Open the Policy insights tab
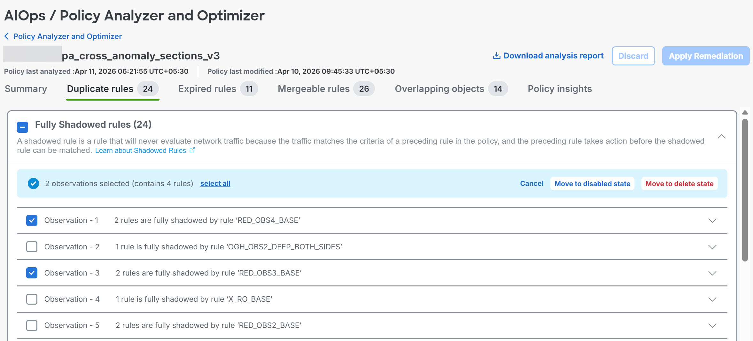Viewport: 753px width, 341px height. (x=560, y=89)
